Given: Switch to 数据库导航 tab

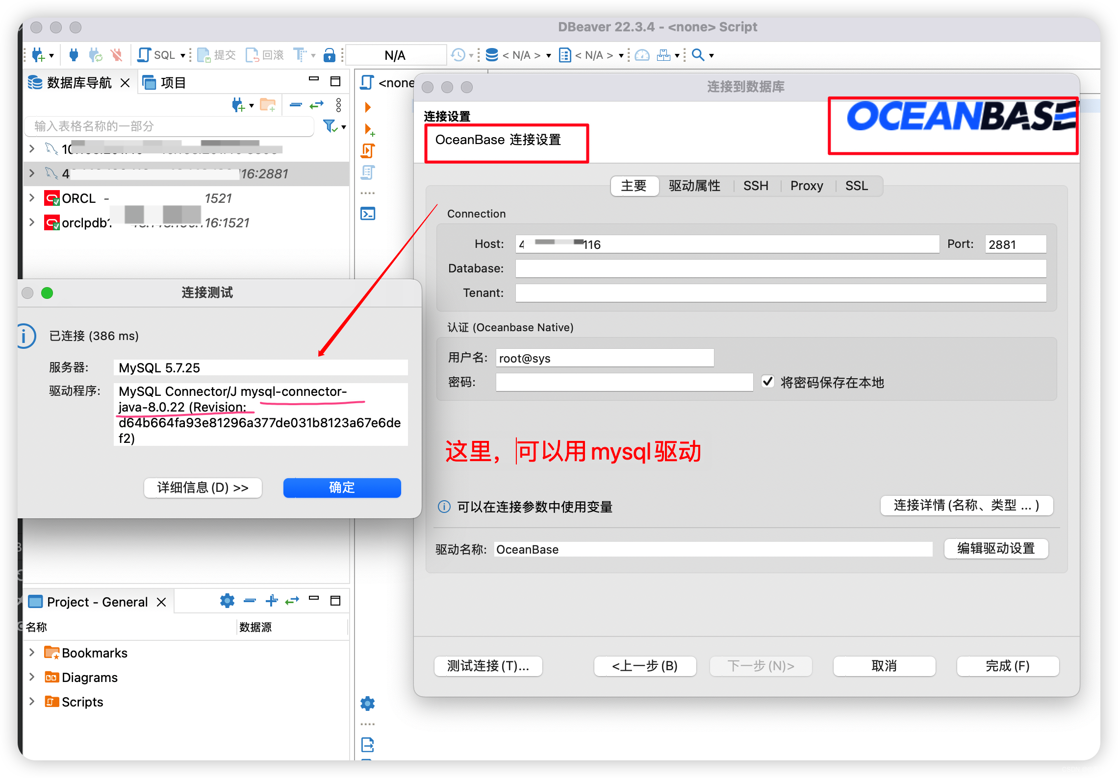Looking at the screenshot, I should point(78,82).
